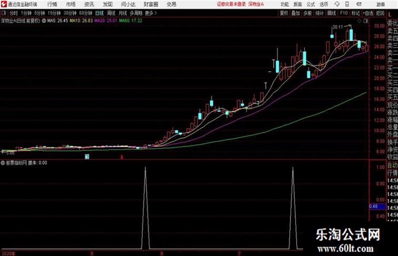Click the diamond icon at chart top right
Viewport: 398px width, 256px height.
[x=359, y=21]
